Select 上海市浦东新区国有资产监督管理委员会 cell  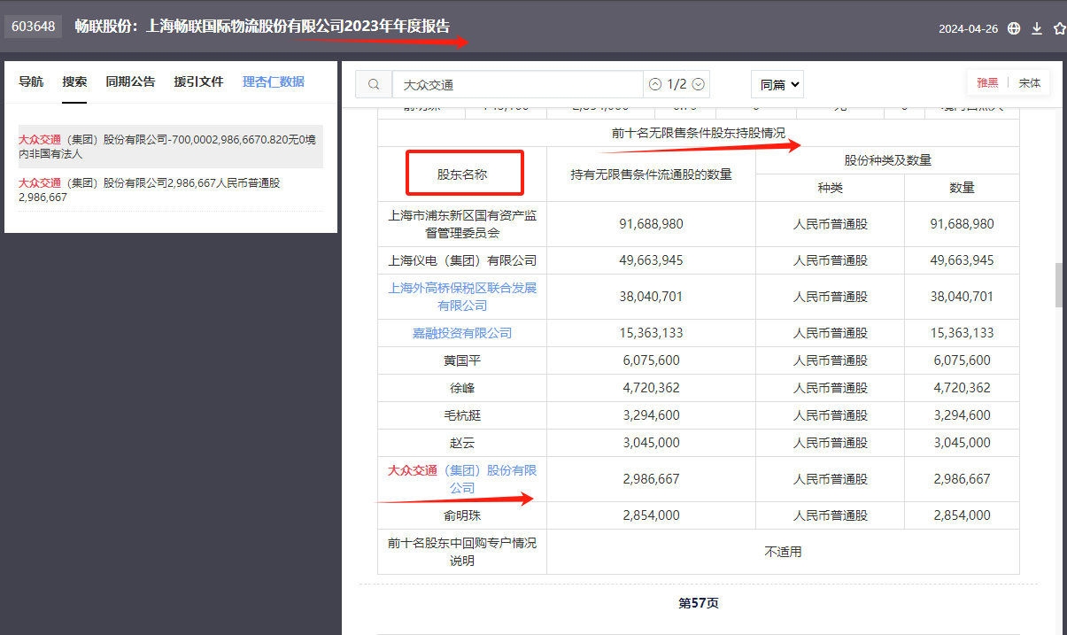pyautogui.click(x=462, y=224)
